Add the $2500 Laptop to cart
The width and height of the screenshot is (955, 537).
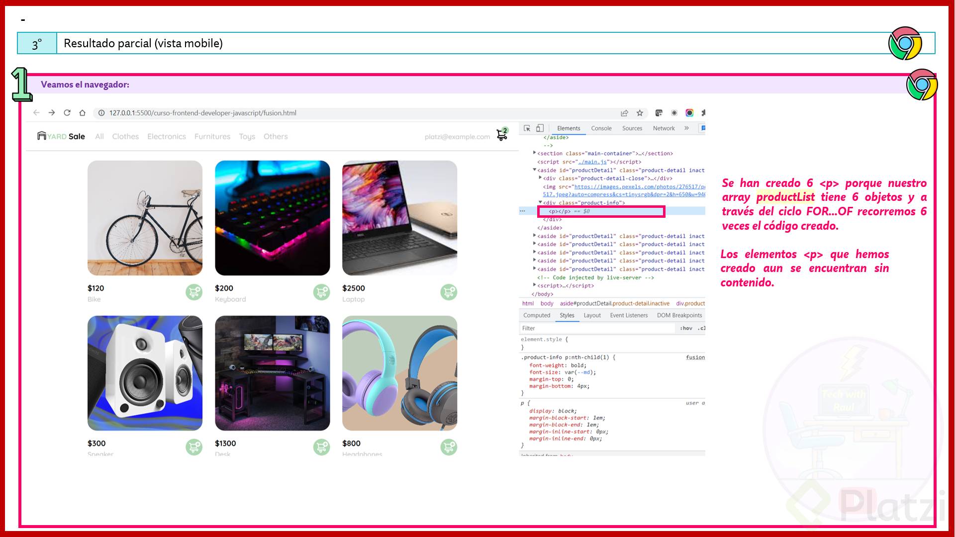449,292
